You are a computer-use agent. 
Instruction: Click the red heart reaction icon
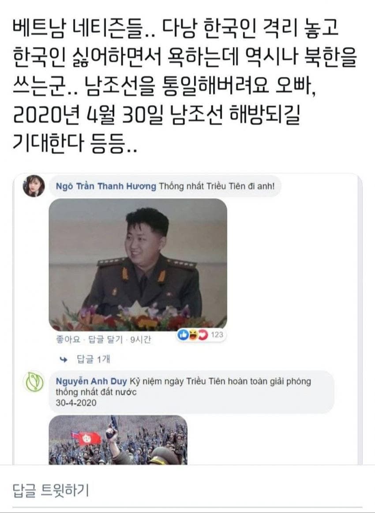click(203, 335)
